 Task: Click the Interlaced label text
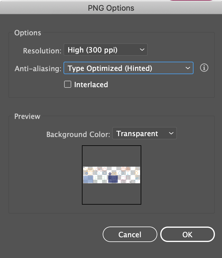[x=91, y=85]
